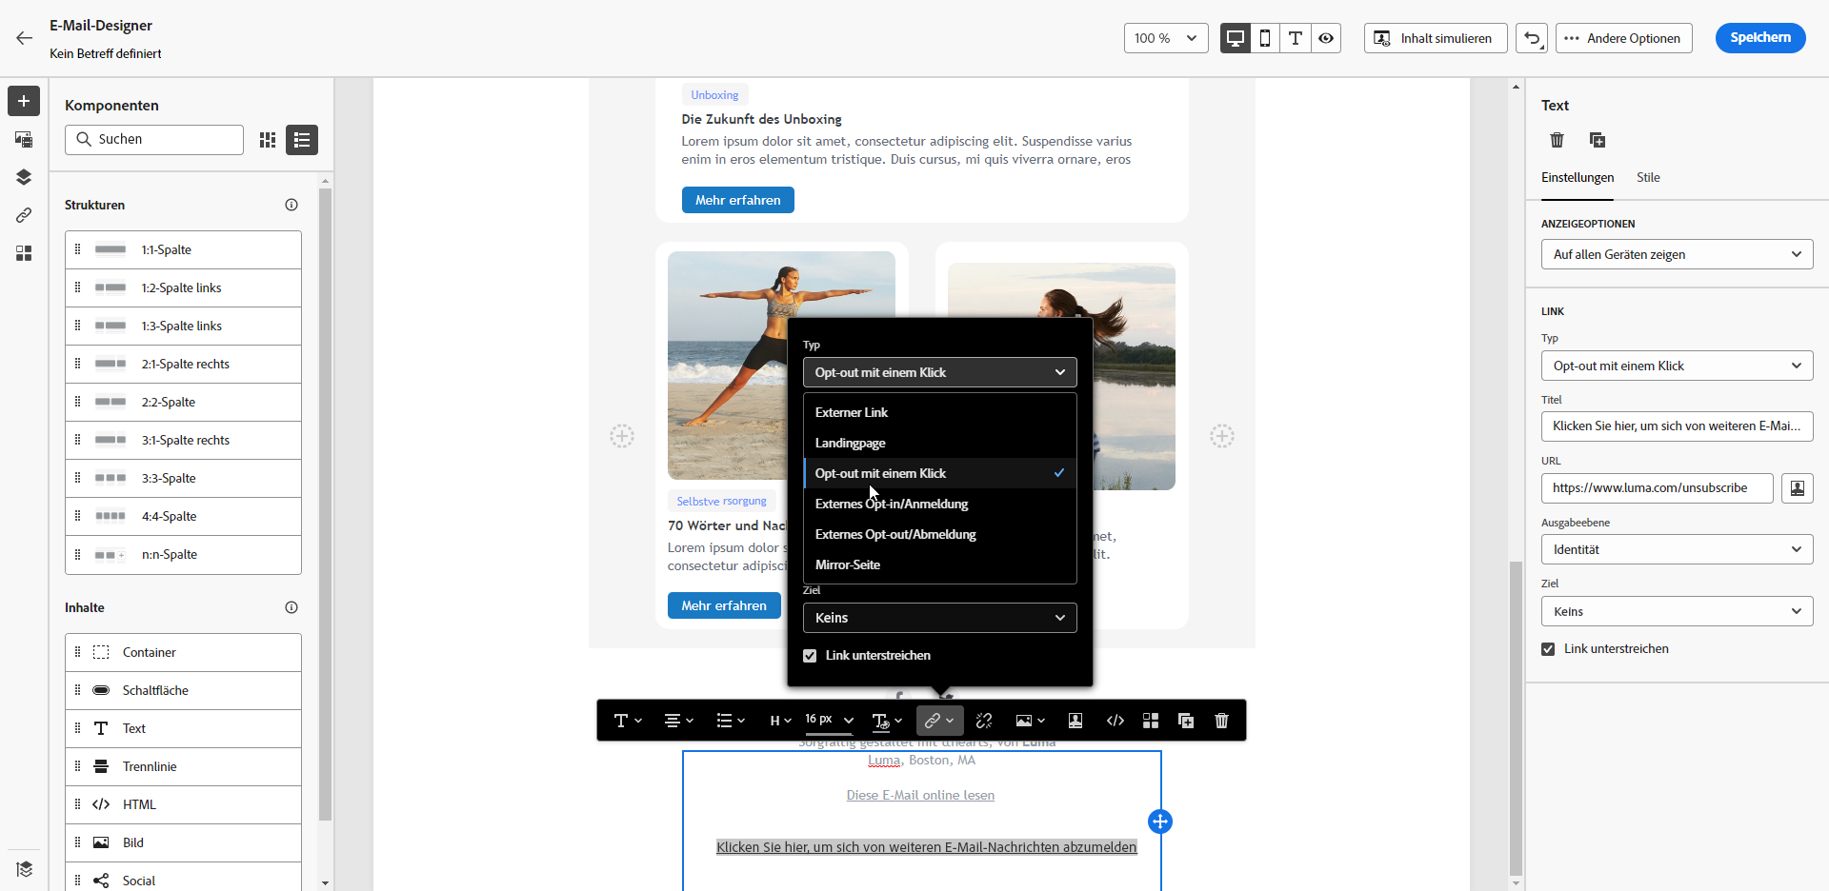Collapse the Typ dropdown in popup
This screenshot has height=891, width=1829.
coord(940,372)
